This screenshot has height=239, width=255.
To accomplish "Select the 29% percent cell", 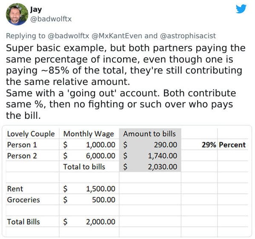I will point(199,145).
